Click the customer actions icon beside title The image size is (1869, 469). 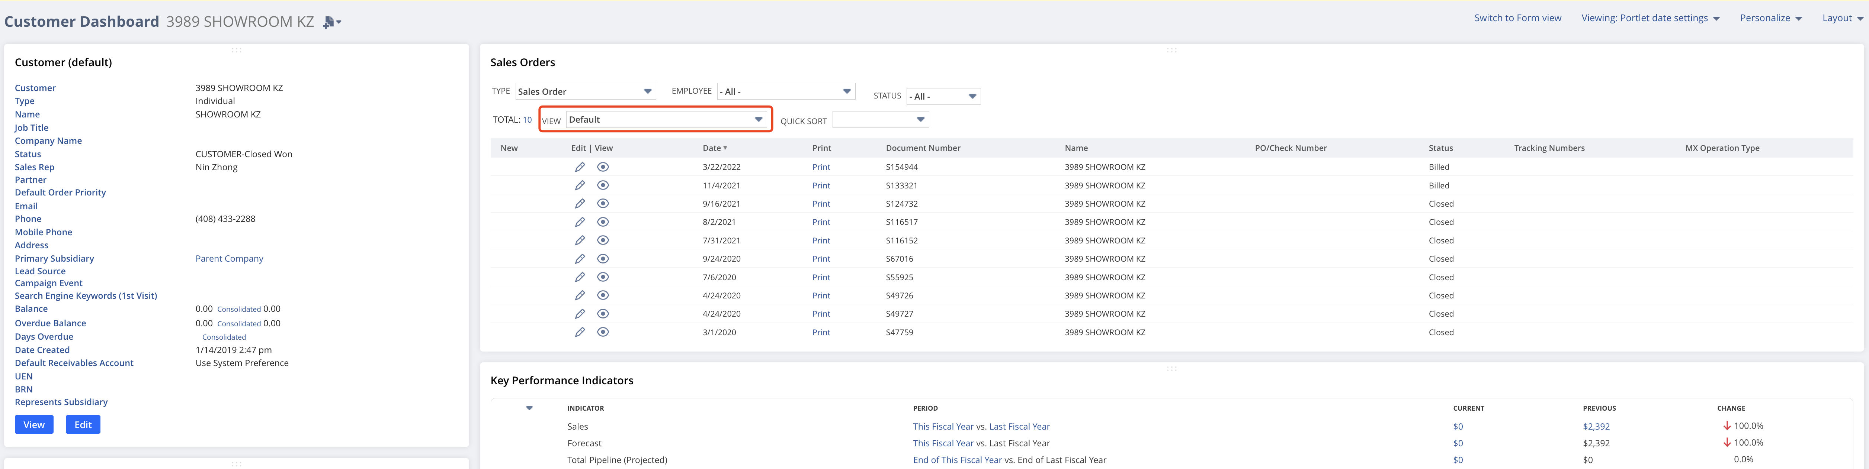(331, 22)
